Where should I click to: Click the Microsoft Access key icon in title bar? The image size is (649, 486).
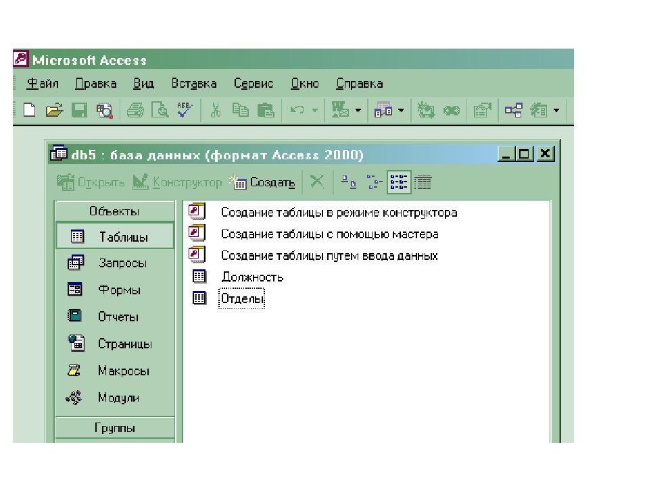click(21, 59)
